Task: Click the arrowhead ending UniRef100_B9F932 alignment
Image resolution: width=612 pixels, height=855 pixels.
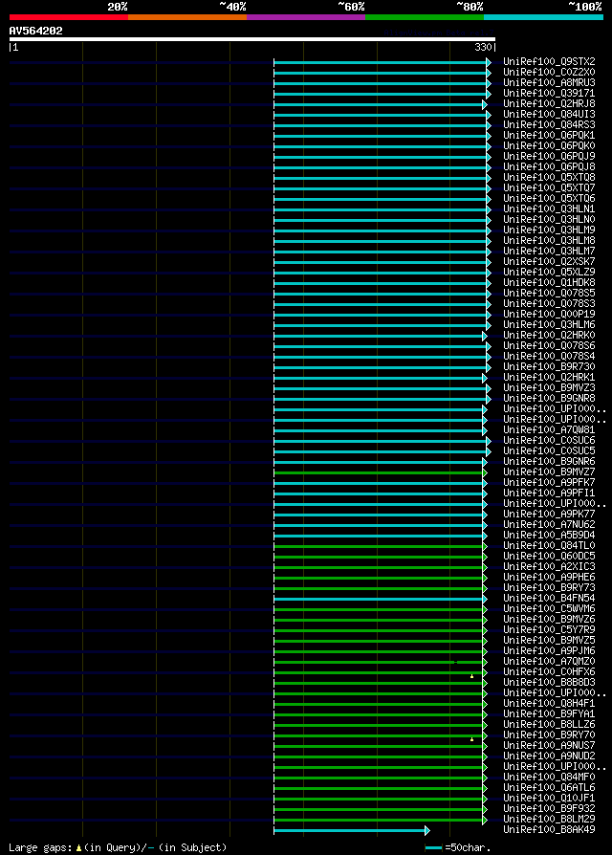Action: (485, 809)
